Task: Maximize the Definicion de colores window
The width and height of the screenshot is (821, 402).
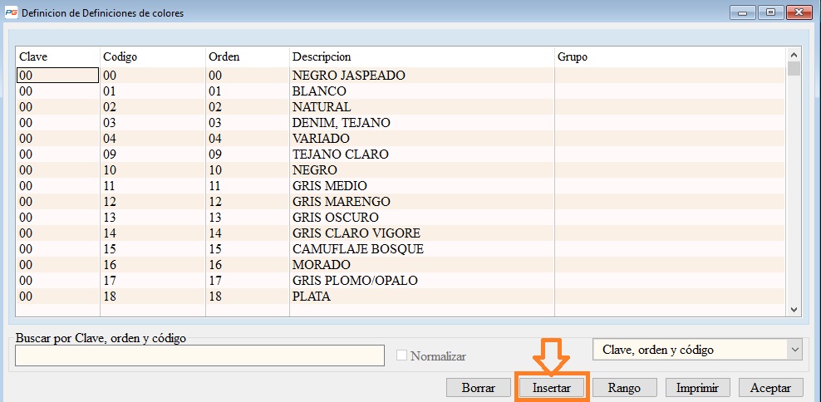Action: (x=770, y=12)
